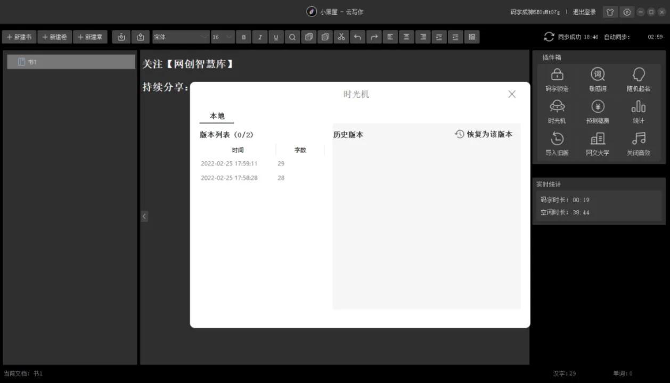Open the 预测稿费 fee prediction plugin

point(597,112)
